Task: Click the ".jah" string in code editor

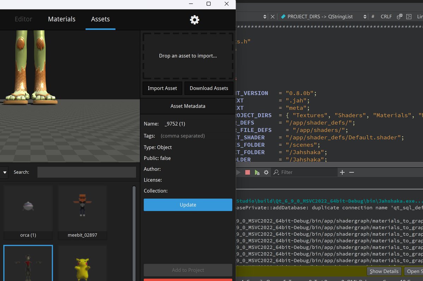Action: [x=296, y=101]
